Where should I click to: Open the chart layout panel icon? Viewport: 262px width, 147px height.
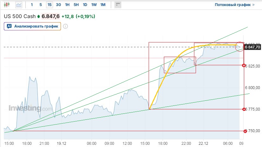[x=118, y=5]
